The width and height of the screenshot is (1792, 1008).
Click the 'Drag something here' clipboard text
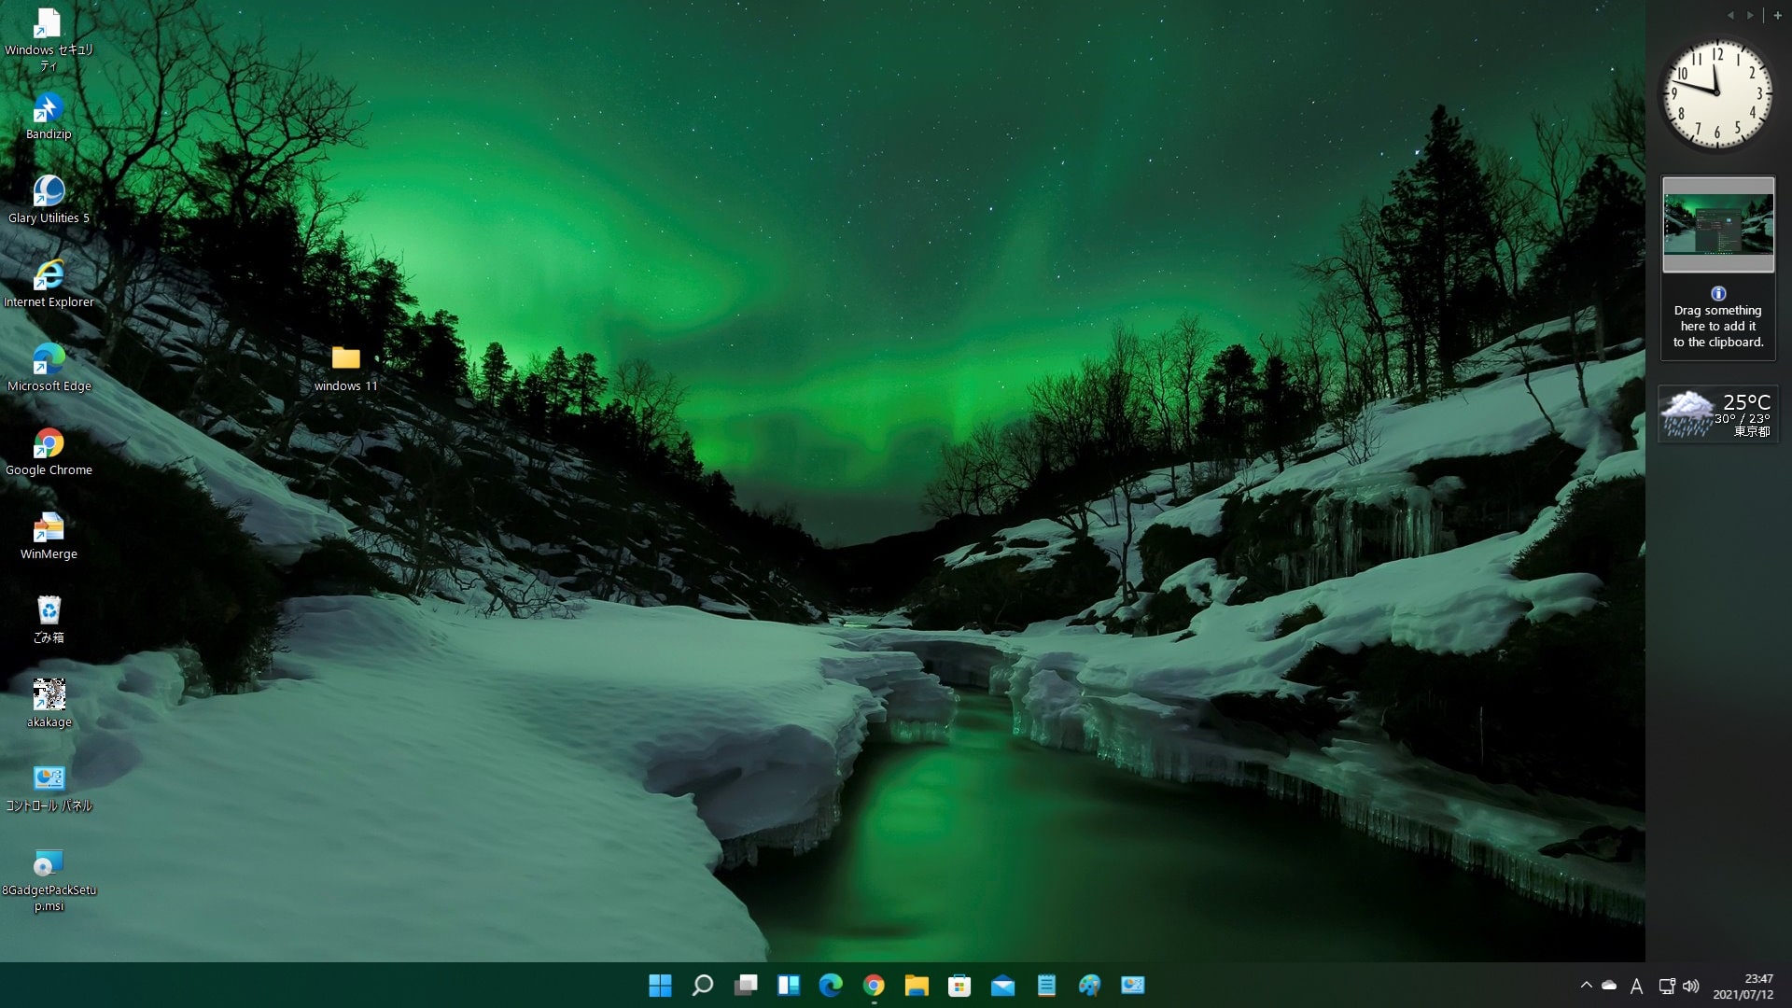pos(1718,327)
